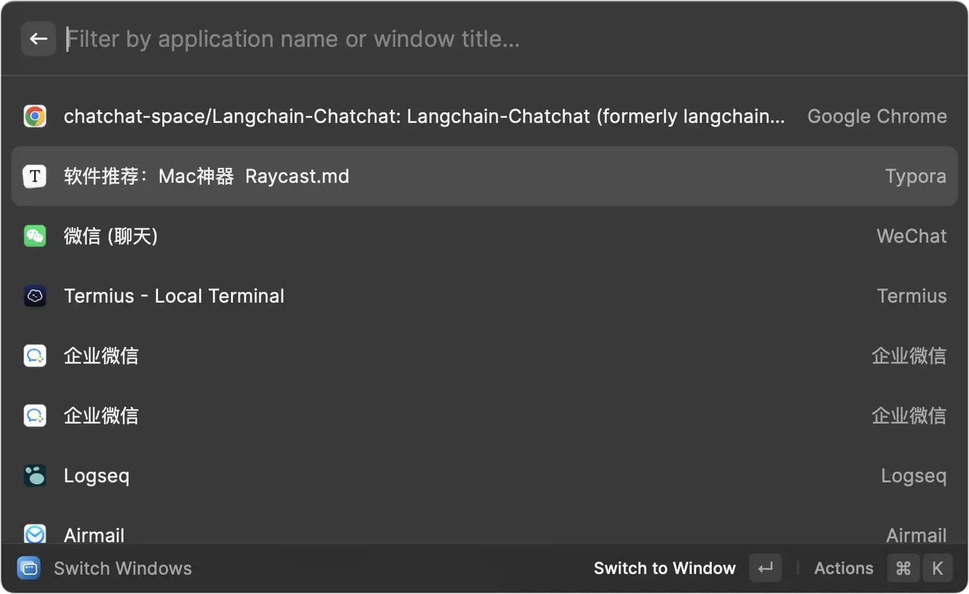The image size is (969, 594).
Task: Click the Switch Windows command icon
Action: (29, 568)
